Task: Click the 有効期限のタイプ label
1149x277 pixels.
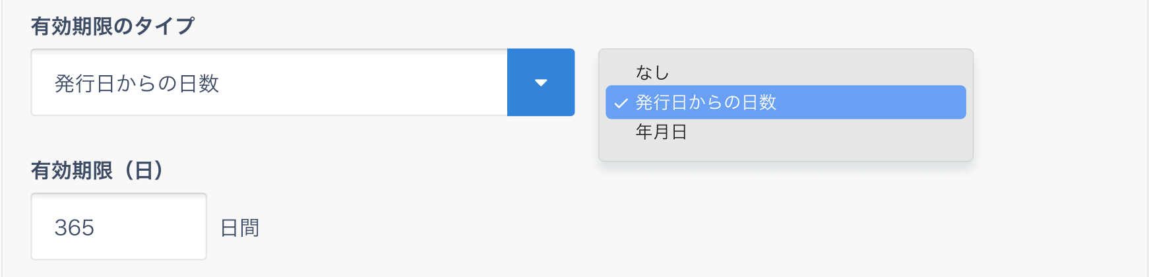Action: (113, 26)
